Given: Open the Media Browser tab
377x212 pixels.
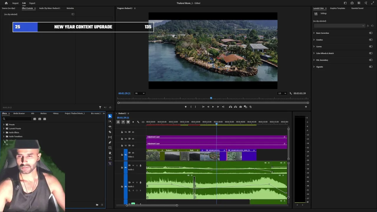Looking at the screenshot, I should point(19,113).
